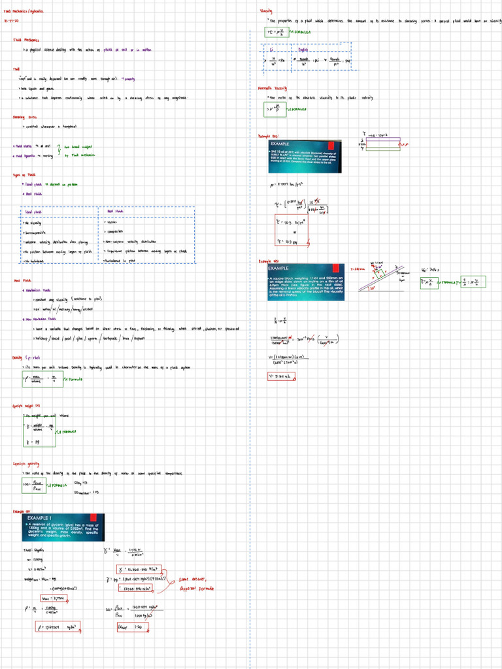Open the square block incline example slide
Screen dimensions: 502x669
tap(306, 282)
